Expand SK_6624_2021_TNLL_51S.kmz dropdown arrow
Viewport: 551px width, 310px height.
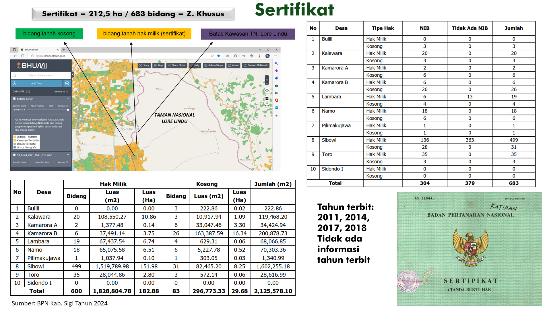[68, 155]
